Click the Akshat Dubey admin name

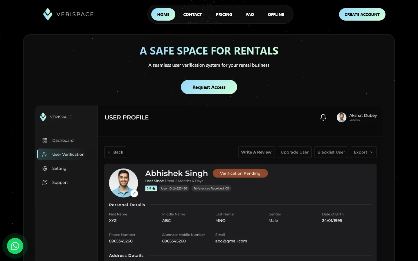coord(363,115)
